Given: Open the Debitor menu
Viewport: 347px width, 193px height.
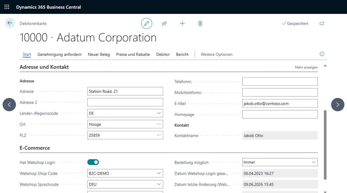Looking at the screenshot, I should [163, 55].
